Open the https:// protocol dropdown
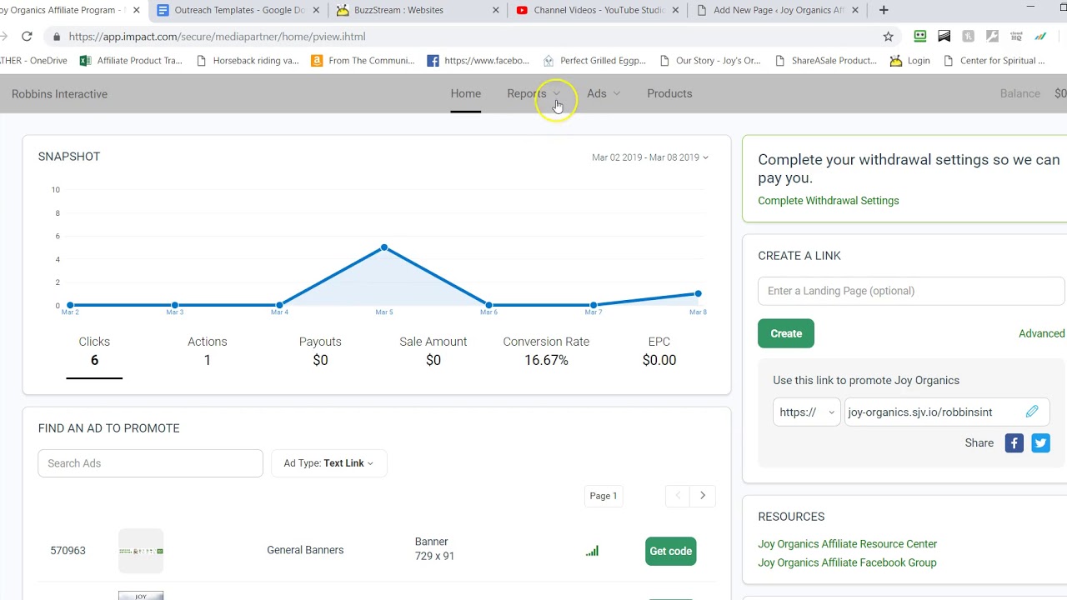The width and height of the screenshot is (1067, 600). (x=807, y=412)
